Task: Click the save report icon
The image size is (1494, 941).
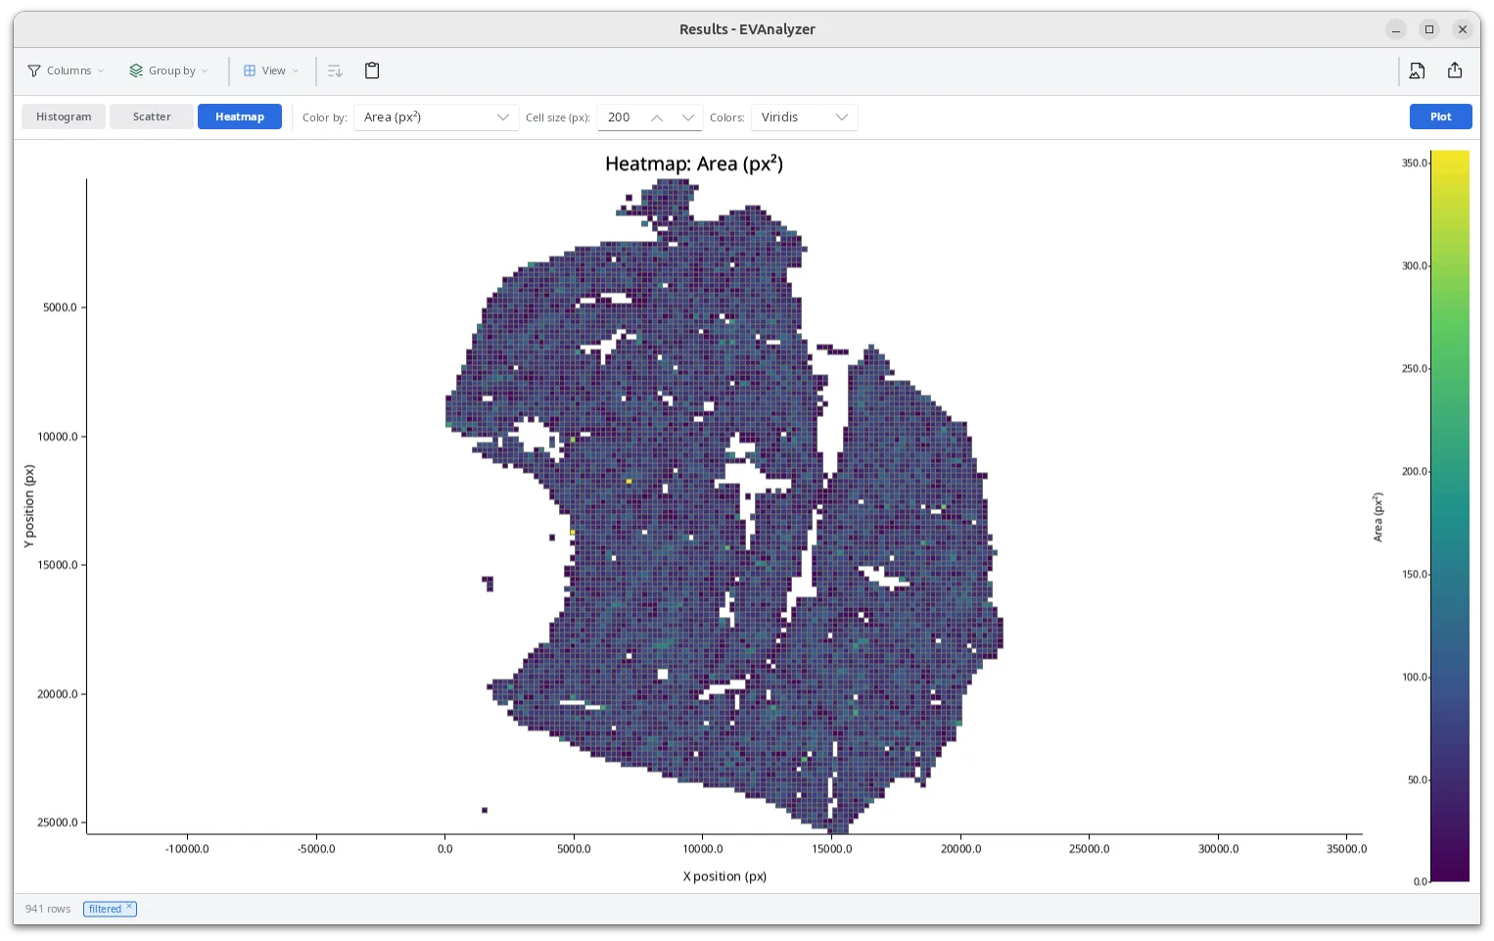Action: pyautogui.click(x=1417, y=71)
